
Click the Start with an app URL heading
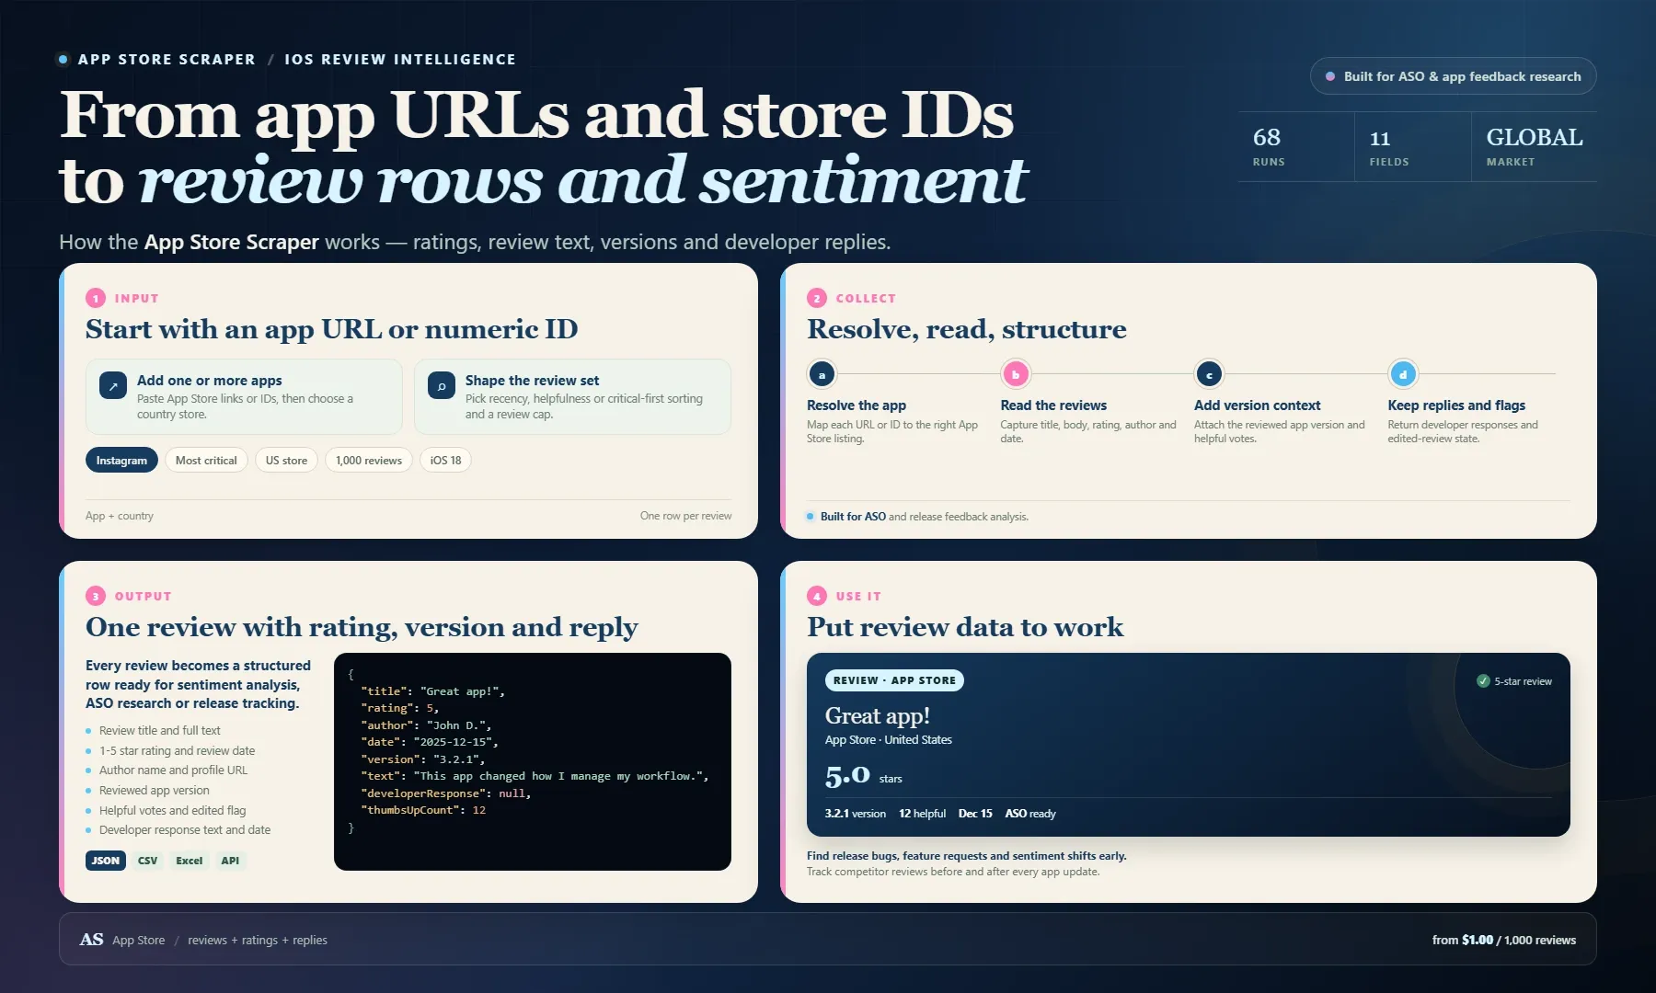[331, 329]
